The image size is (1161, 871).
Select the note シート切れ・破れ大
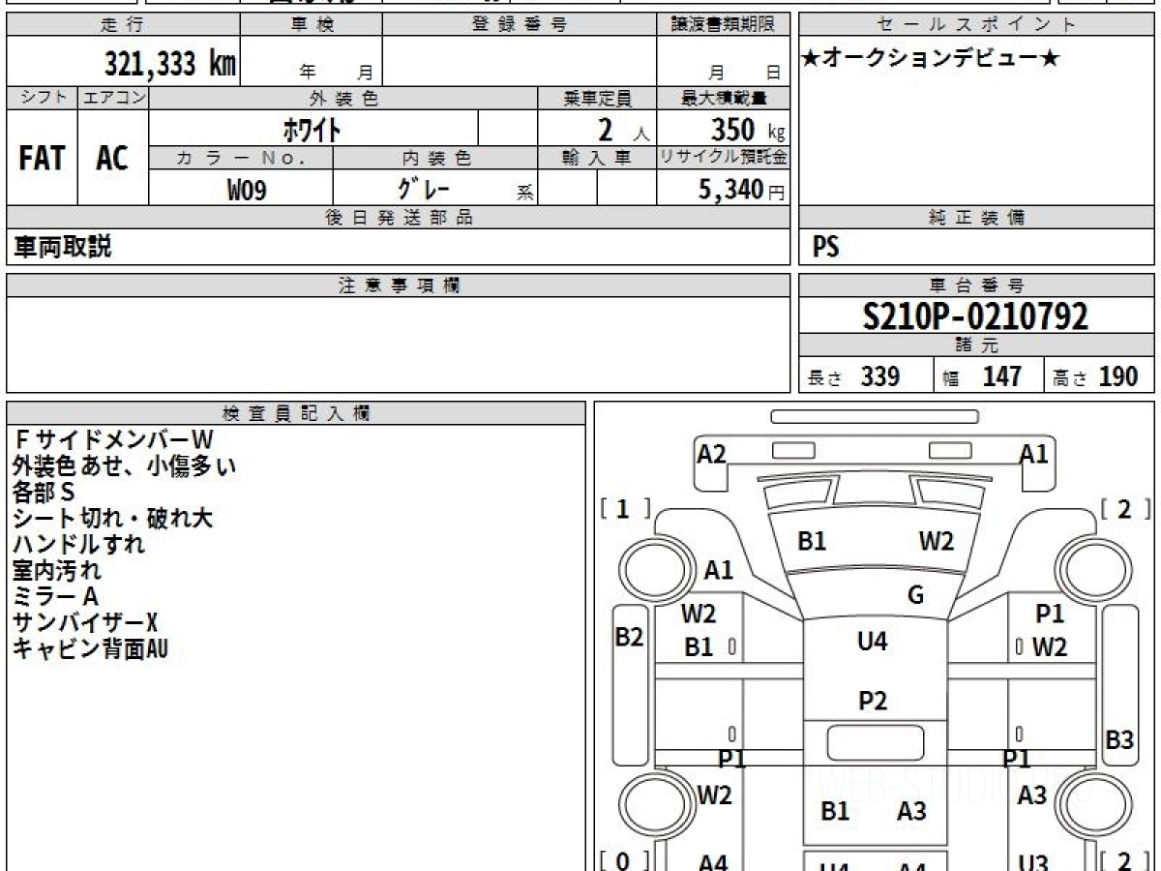point(111,519)
